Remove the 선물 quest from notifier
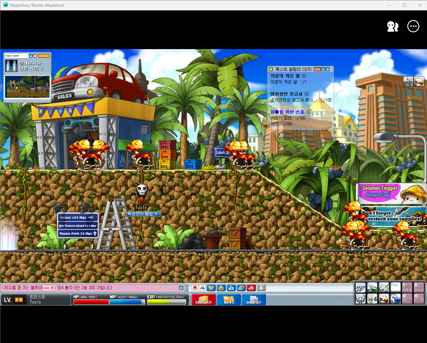The width and height of the screenshot is (427, 343). 308,112
